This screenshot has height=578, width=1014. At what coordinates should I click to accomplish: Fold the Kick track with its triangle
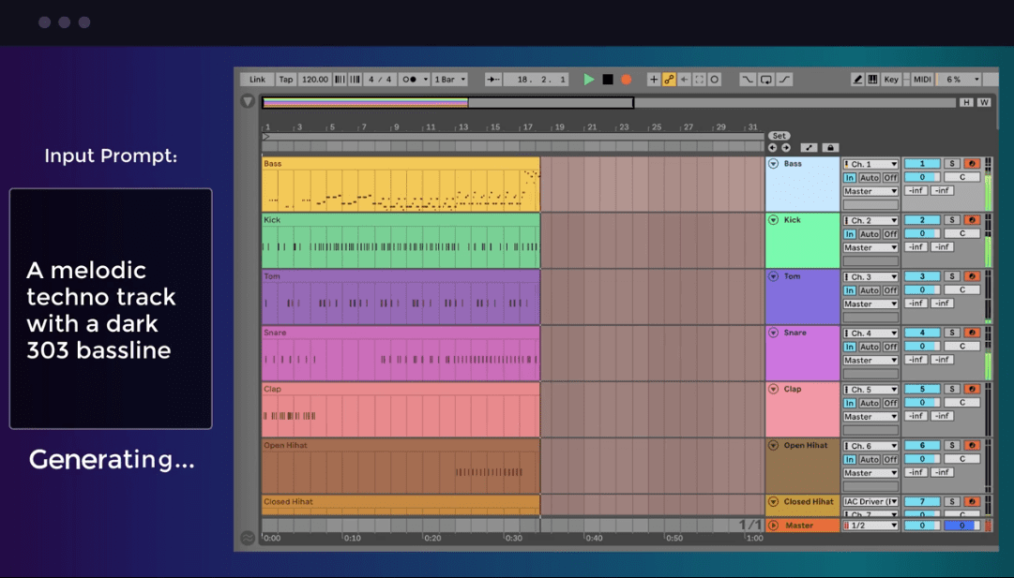click(x=774, y=220)
